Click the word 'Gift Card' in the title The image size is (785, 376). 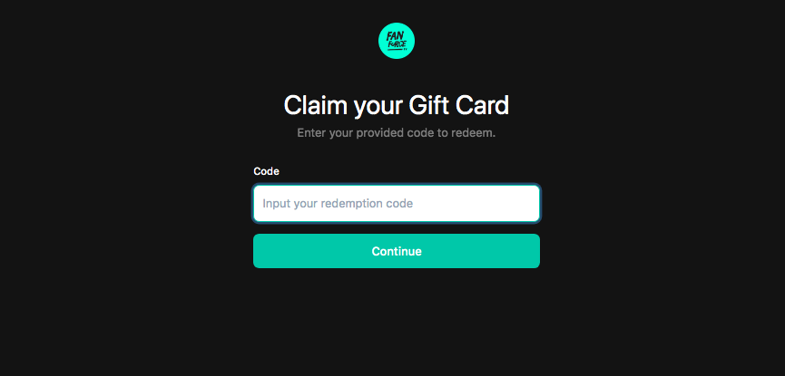459,105
